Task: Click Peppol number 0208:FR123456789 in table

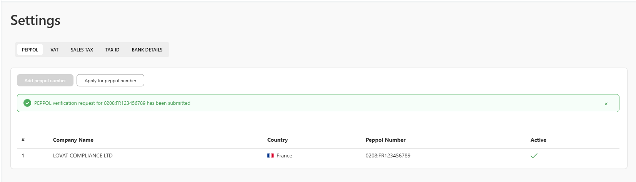Action: pyautogui.click(x=388, y=156)
